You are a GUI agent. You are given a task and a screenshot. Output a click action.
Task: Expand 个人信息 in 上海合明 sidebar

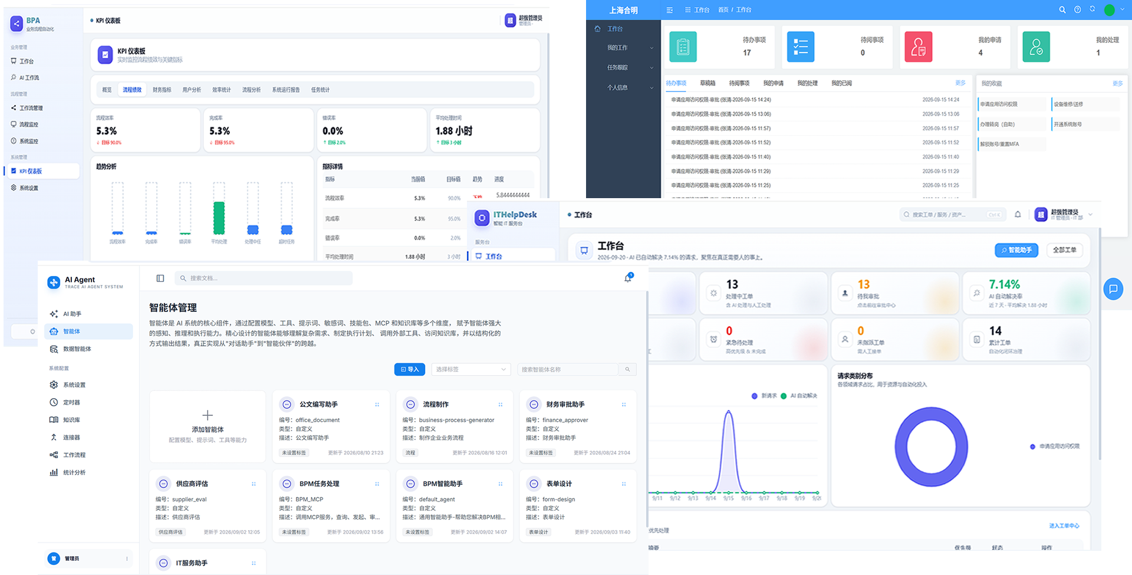tap(623, 88)
